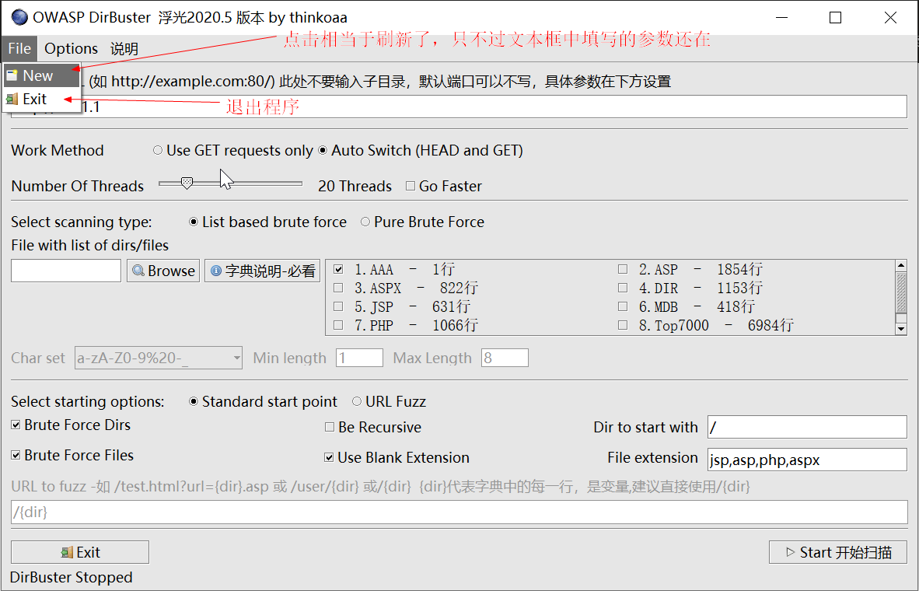Click the bottom Exit button

point(80,552)
